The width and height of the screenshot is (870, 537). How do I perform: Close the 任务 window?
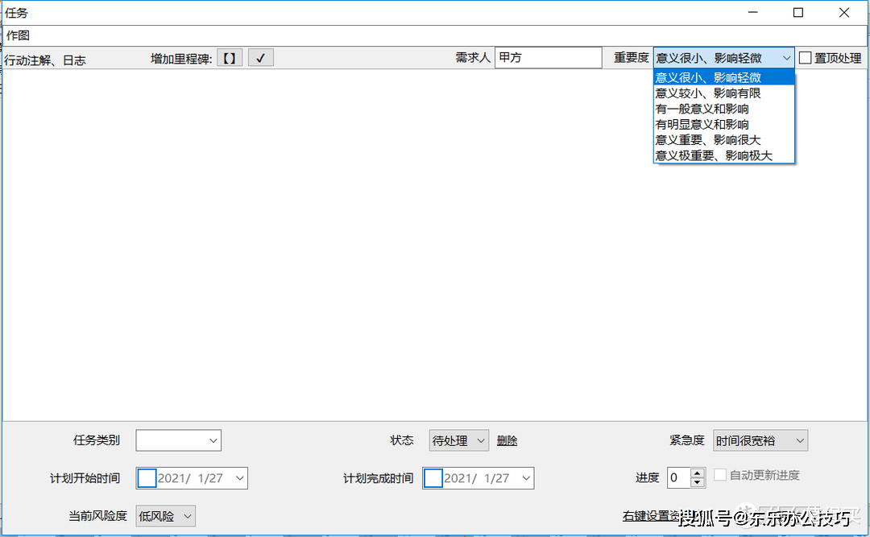click(x=844, y=12)
